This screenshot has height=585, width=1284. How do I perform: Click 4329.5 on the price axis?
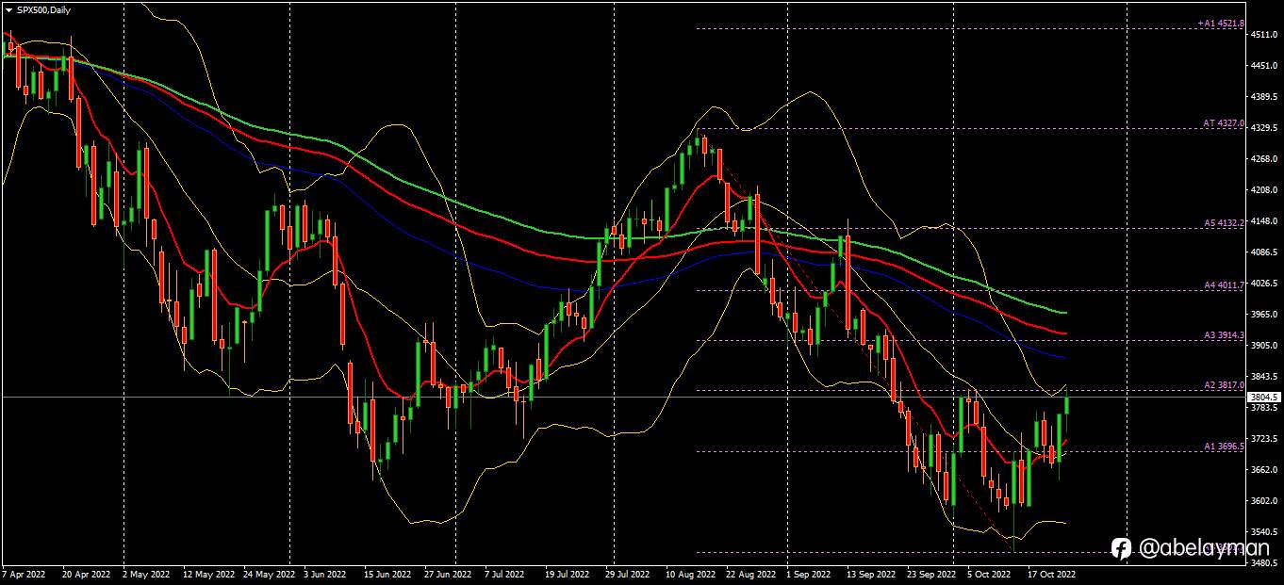[x=1264, y=127]
